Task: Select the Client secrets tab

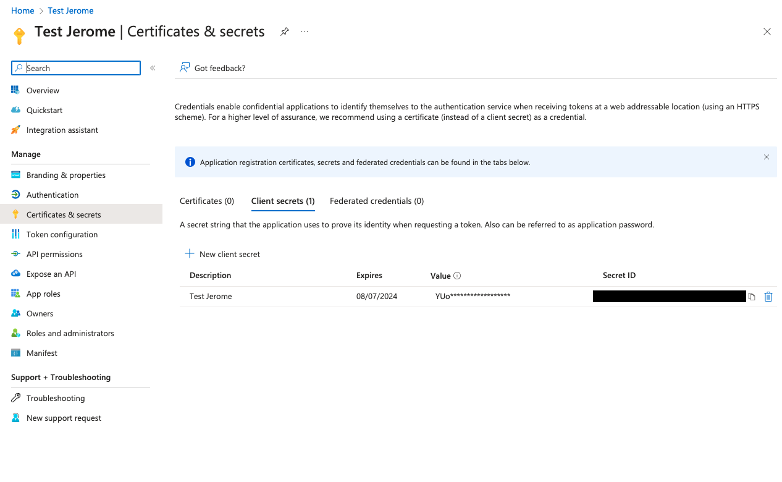Action: [x=283, y=201]
